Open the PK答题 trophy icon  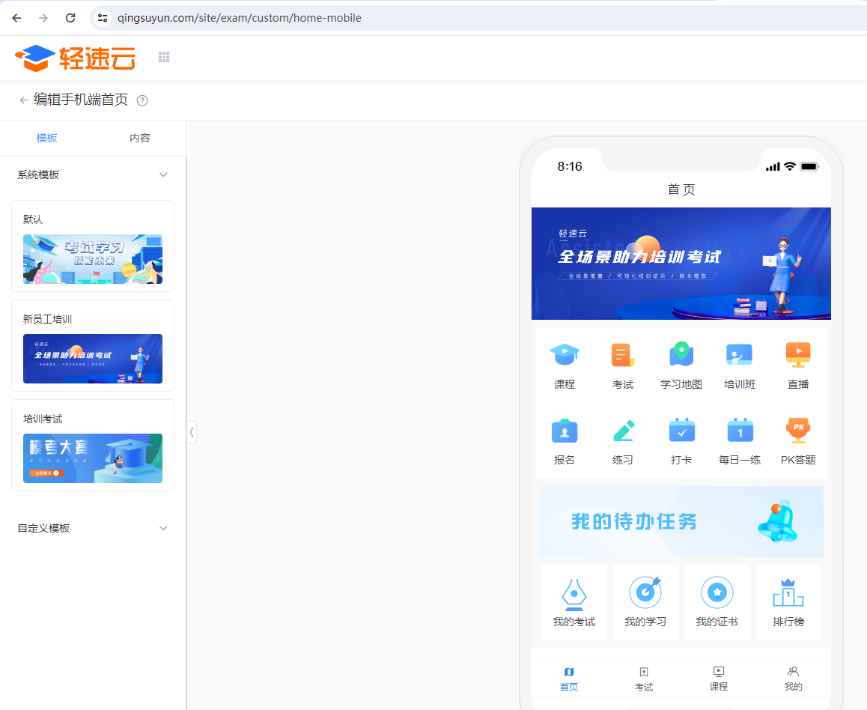[x=797, y=431]
